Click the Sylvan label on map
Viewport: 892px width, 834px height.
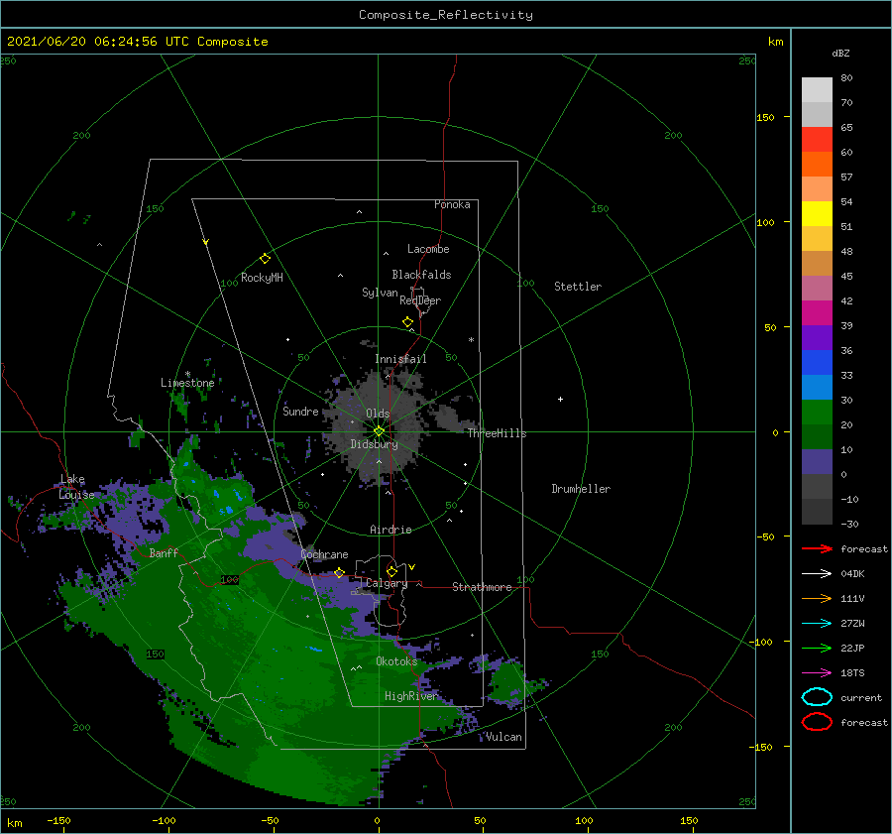tap(380, 293)
